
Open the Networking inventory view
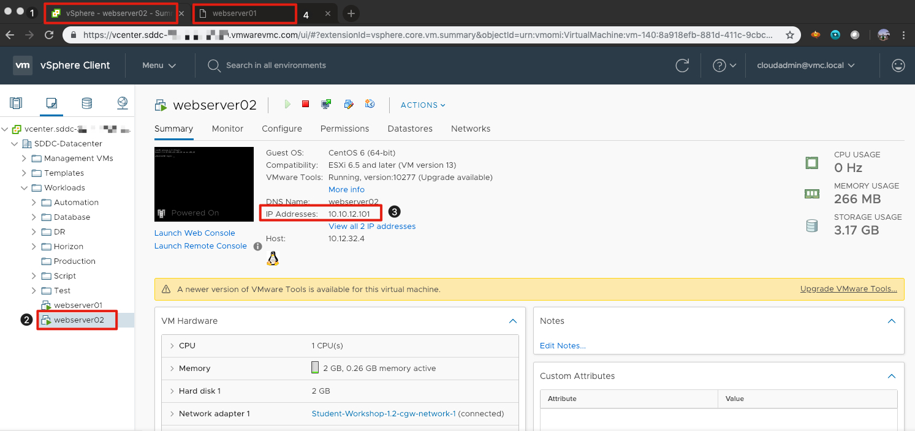click(x=121, y=103)
